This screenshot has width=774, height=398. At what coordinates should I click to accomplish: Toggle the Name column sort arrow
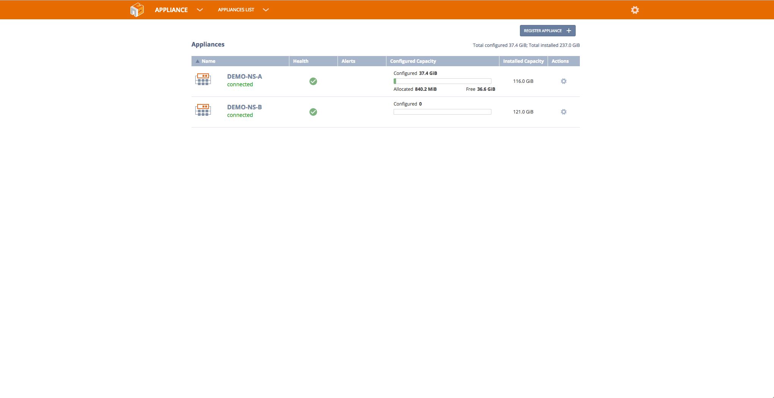point(198,61)
